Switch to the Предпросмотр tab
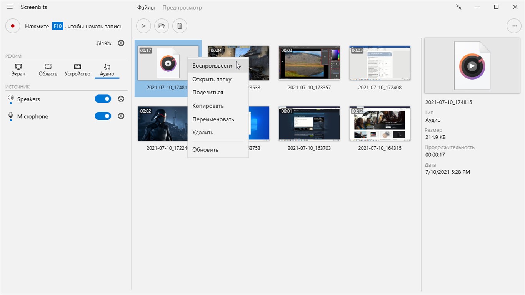Image resolution: width=525 pixels, height=295 pixels. click(182, 8)
